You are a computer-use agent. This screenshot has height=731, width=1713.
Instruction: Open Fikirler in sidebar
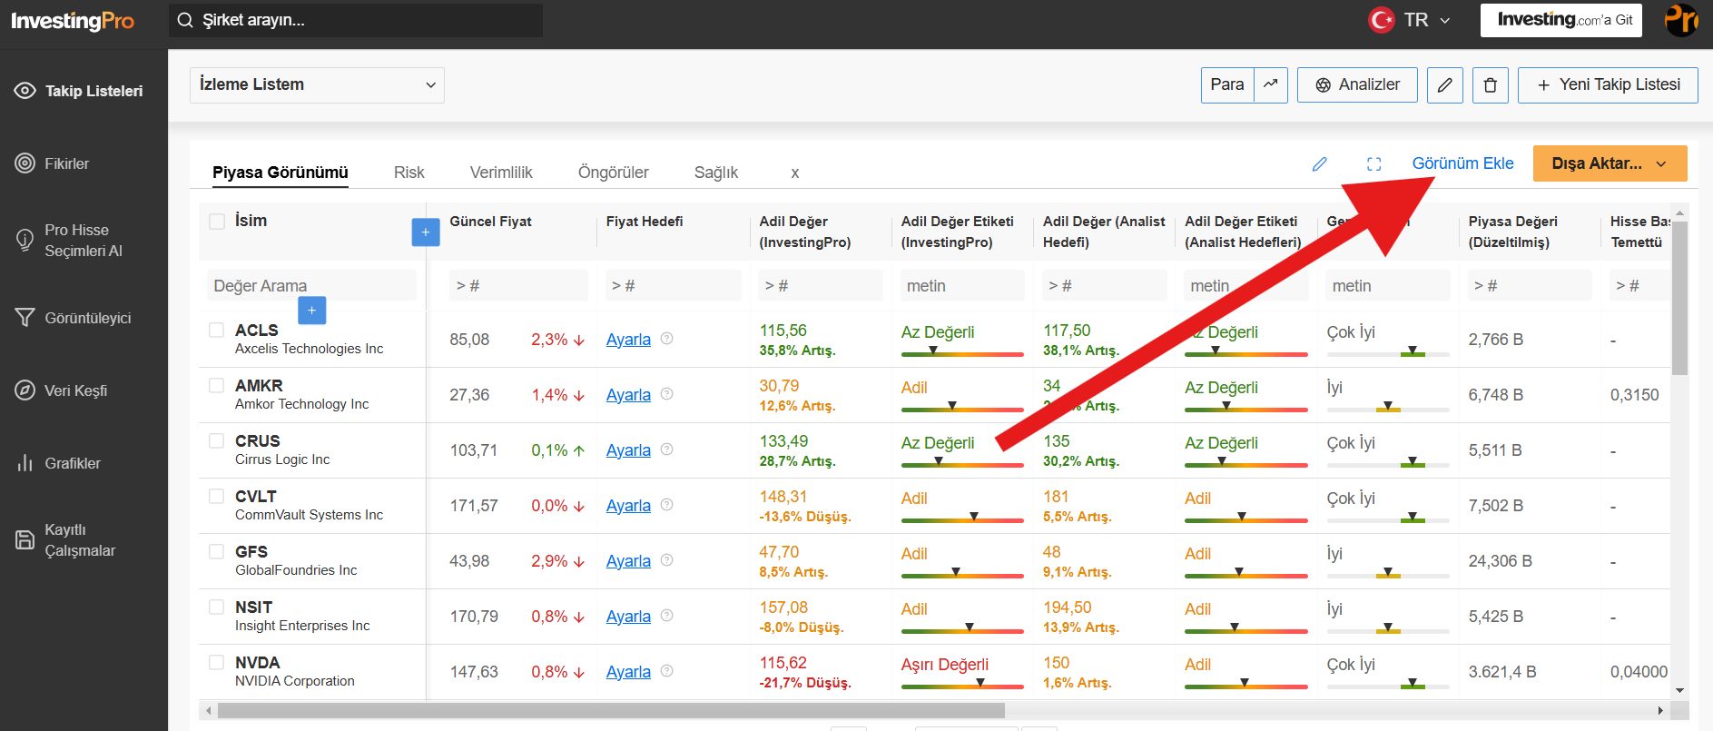click(53, 163)
